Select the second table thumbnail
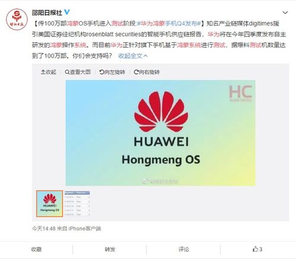The image size is (296, 259). [x=77, y=204]
